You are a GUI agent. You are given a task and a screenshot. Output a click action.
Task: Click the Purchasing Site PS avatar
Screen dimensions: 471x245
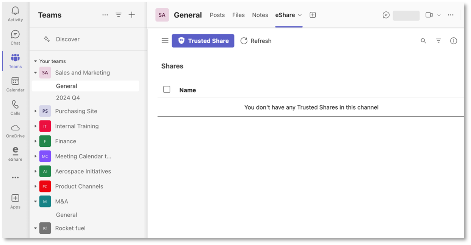point(45,111)
